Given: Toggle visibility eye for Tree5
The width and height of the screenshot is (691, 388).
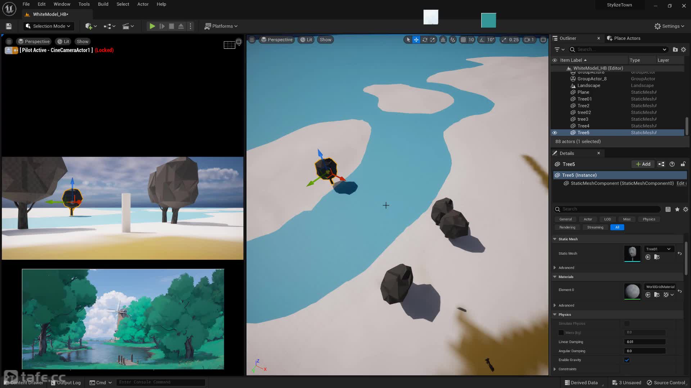Looking at the screenshot, I should (555, 133).
